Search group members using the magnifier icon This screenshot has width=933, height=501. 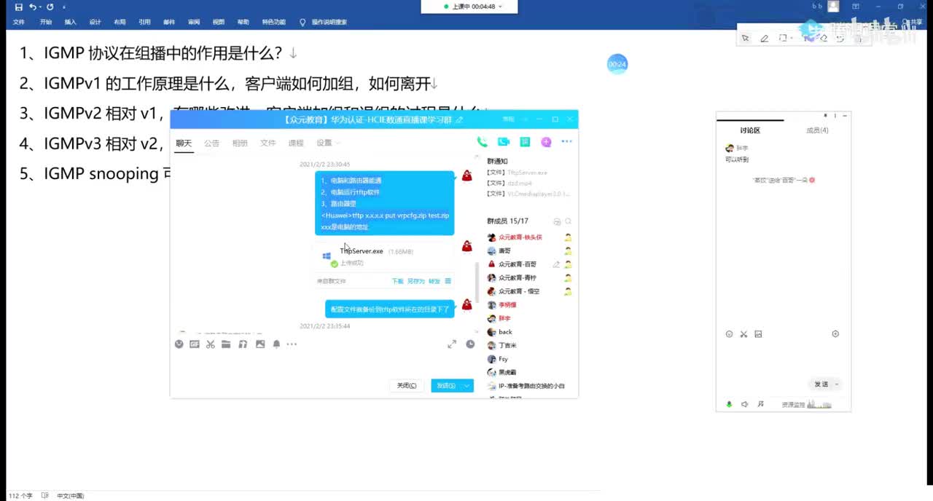[568, 221]
